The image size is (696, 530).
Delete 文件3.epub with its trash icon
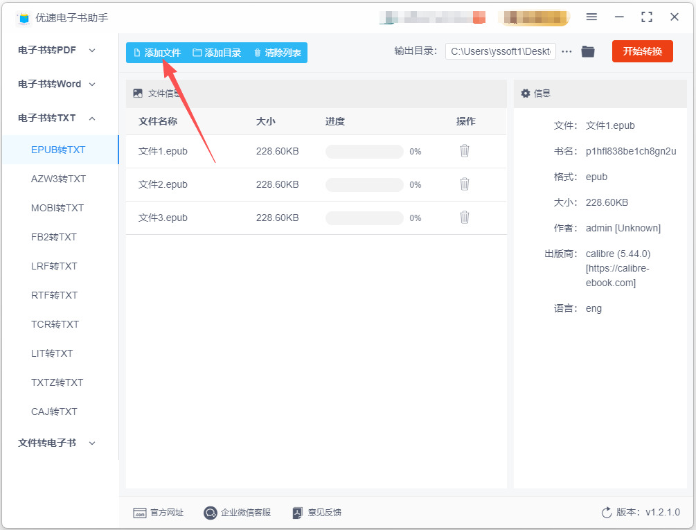coord(464,218)
